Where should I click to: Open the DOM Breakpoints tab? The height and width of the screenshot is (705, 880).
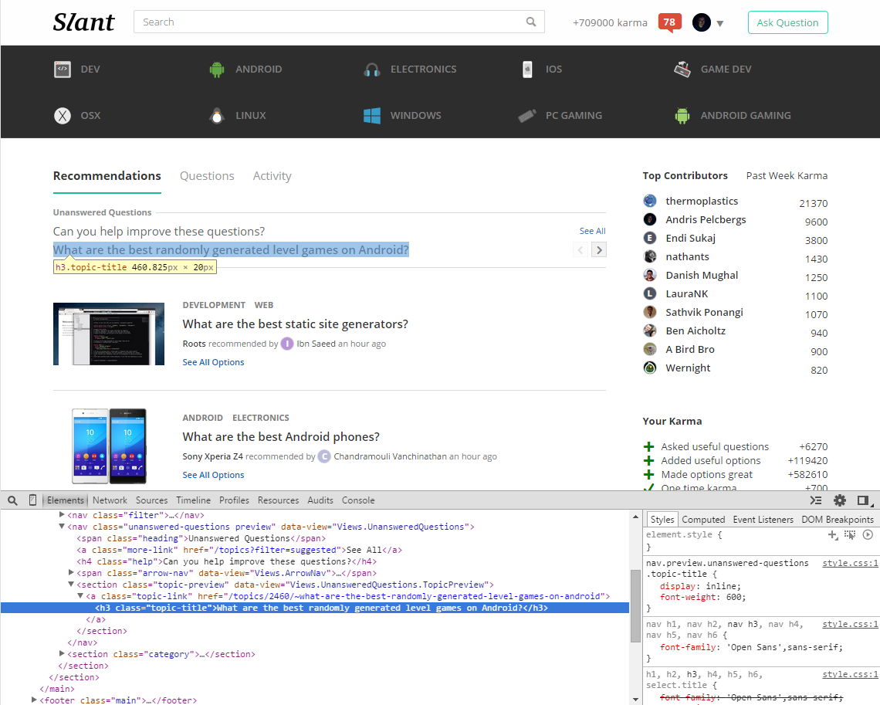[x=838, y=520]
